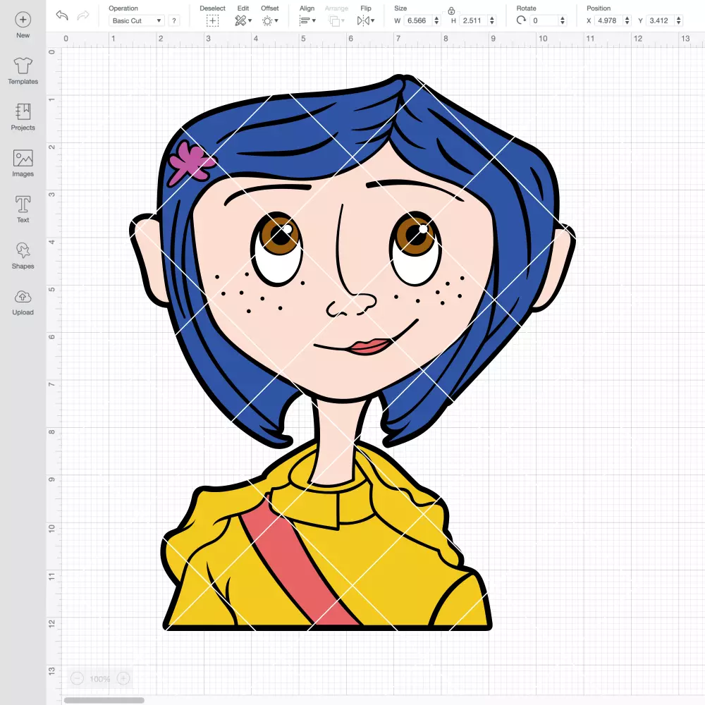Click the Deselect icon

point(213,20)
